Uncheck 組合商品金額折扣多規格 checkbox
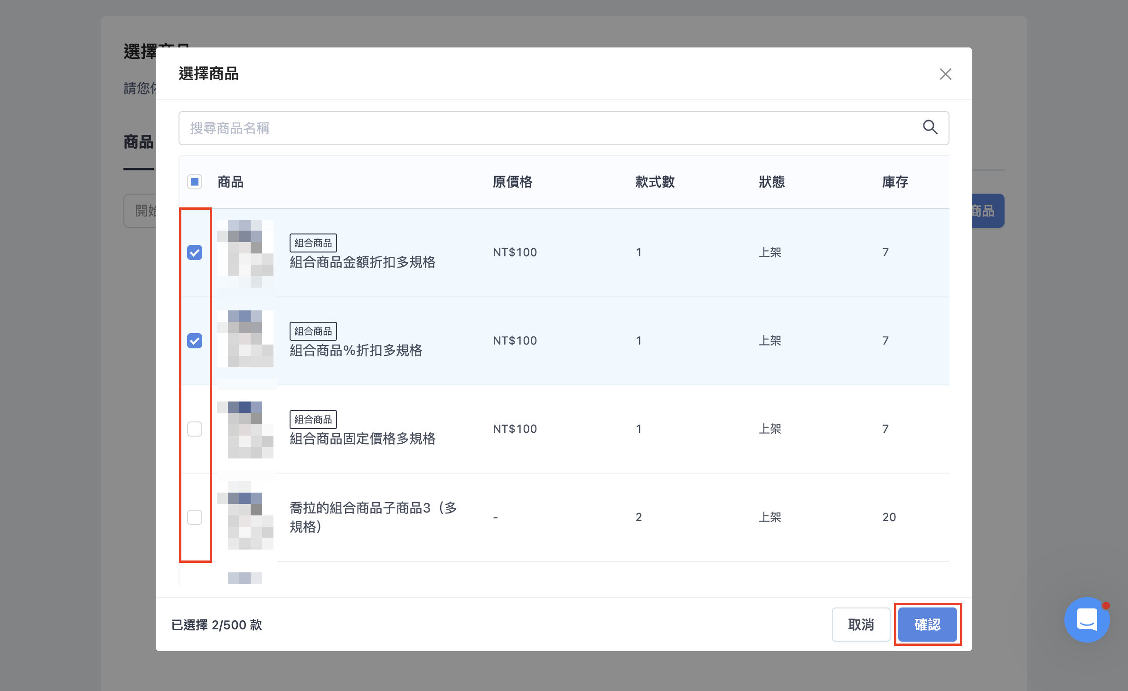This screenshot has height=691, width=1128. tap(195, 252)
